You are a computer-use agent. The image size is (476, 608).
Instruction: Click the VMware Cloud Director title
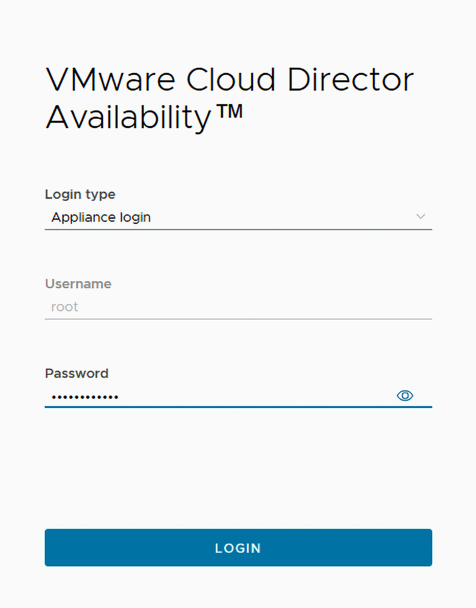(229, 80)
